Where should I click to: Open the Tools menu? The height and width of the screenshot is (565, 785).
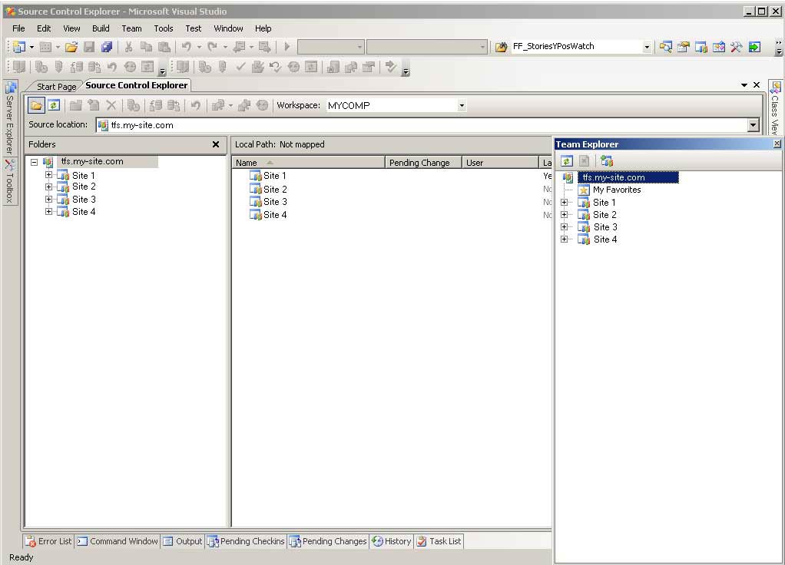[163, 28]
